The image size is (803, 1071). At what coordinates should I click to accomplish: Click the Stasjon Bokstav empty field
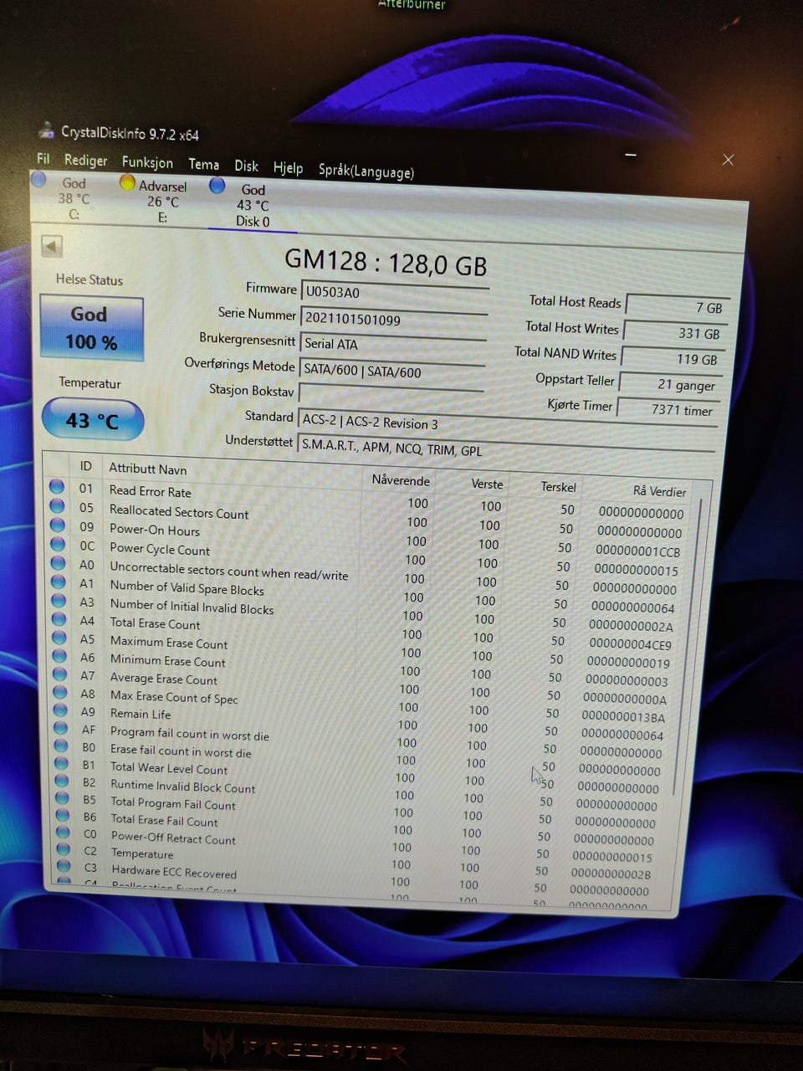pos(391,394)
